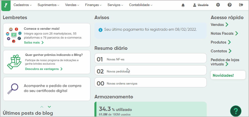Click the Avisos section heading

coord(102,17)
